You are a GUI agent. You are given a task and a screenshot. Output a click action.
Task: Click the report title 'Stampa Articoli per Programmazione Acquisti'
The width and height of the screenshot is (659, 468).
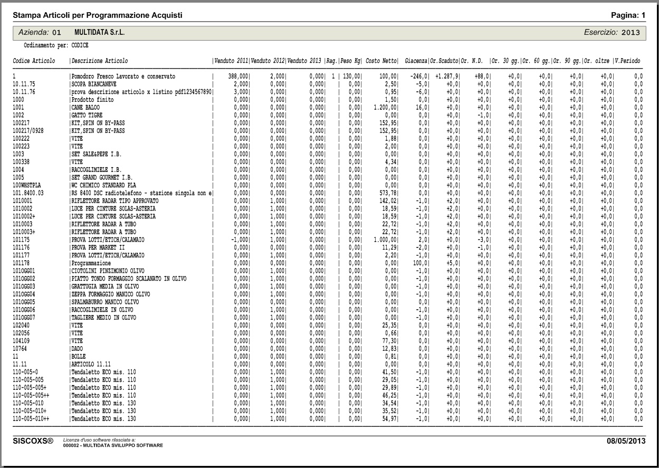tap(98, 15)
